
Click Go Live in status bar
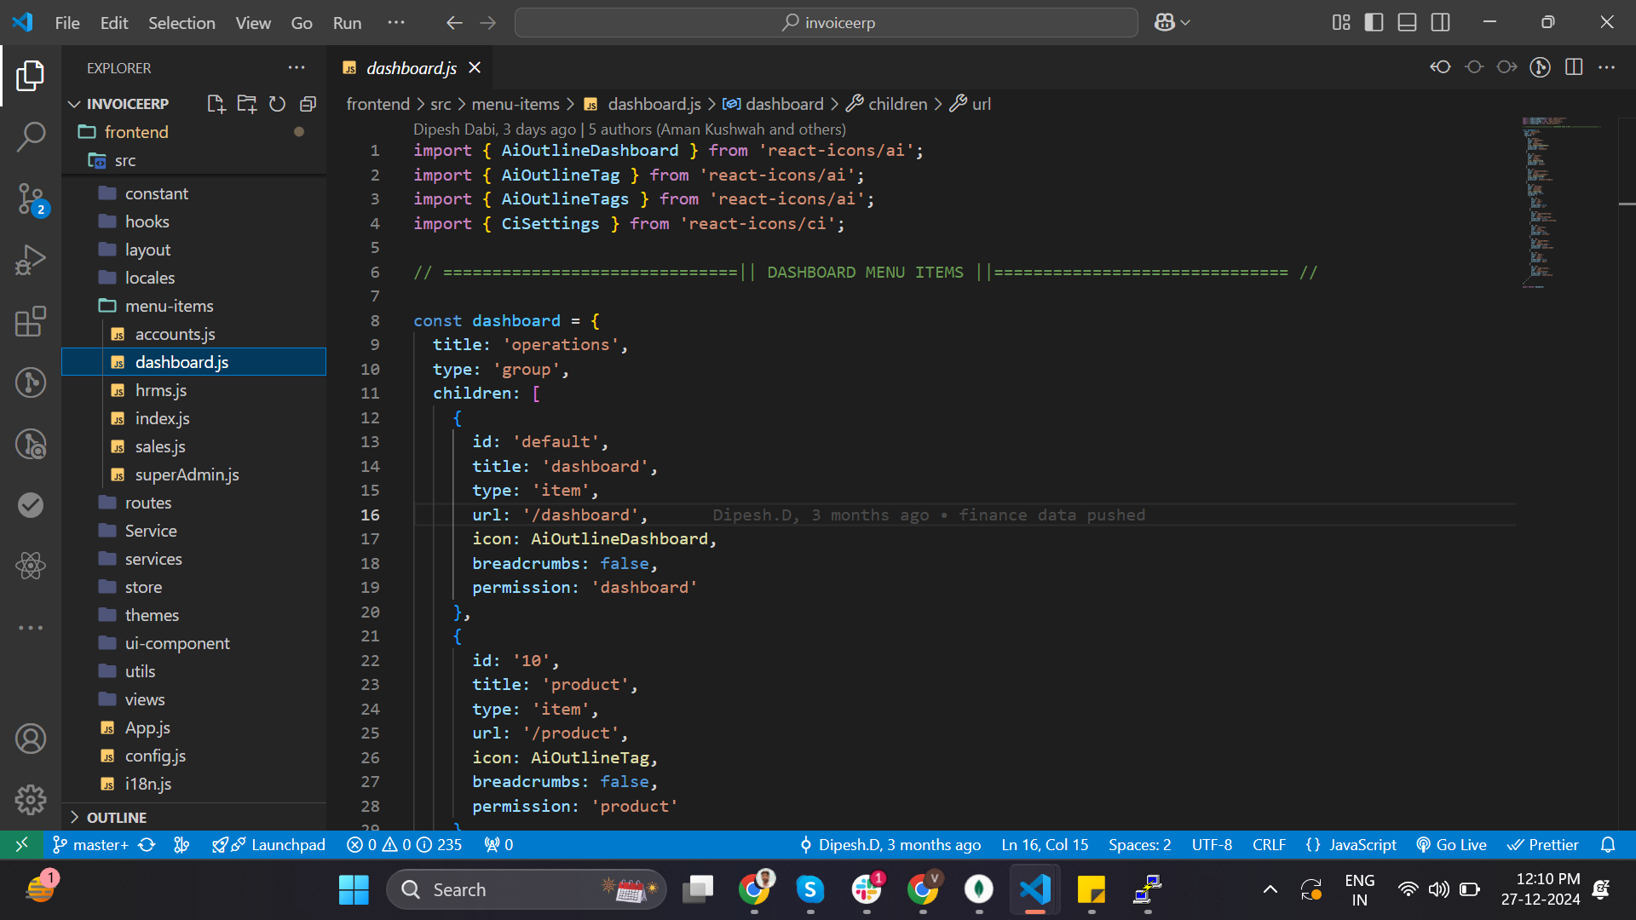[1451, 844]
